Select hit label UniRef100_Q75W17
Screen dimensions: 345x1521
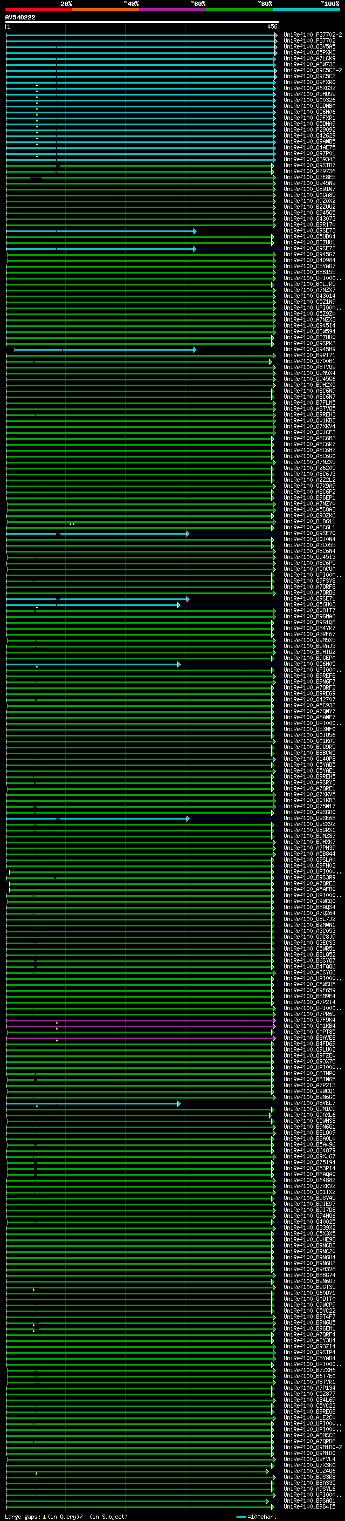pyautogui.click(x=309, y=807)
